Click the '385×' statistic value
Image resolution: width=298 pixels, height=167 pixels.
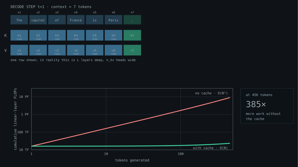256,104
